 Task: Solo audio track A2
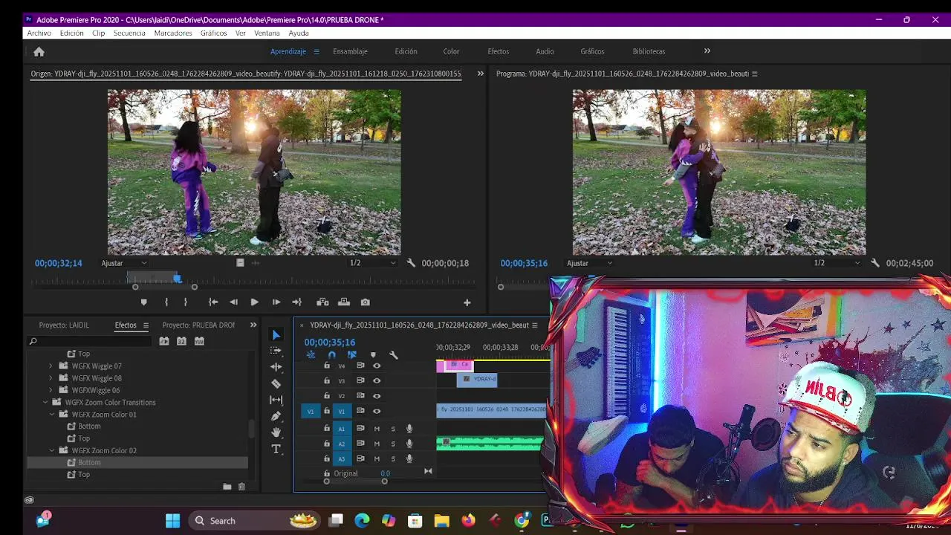pos(393,444)
